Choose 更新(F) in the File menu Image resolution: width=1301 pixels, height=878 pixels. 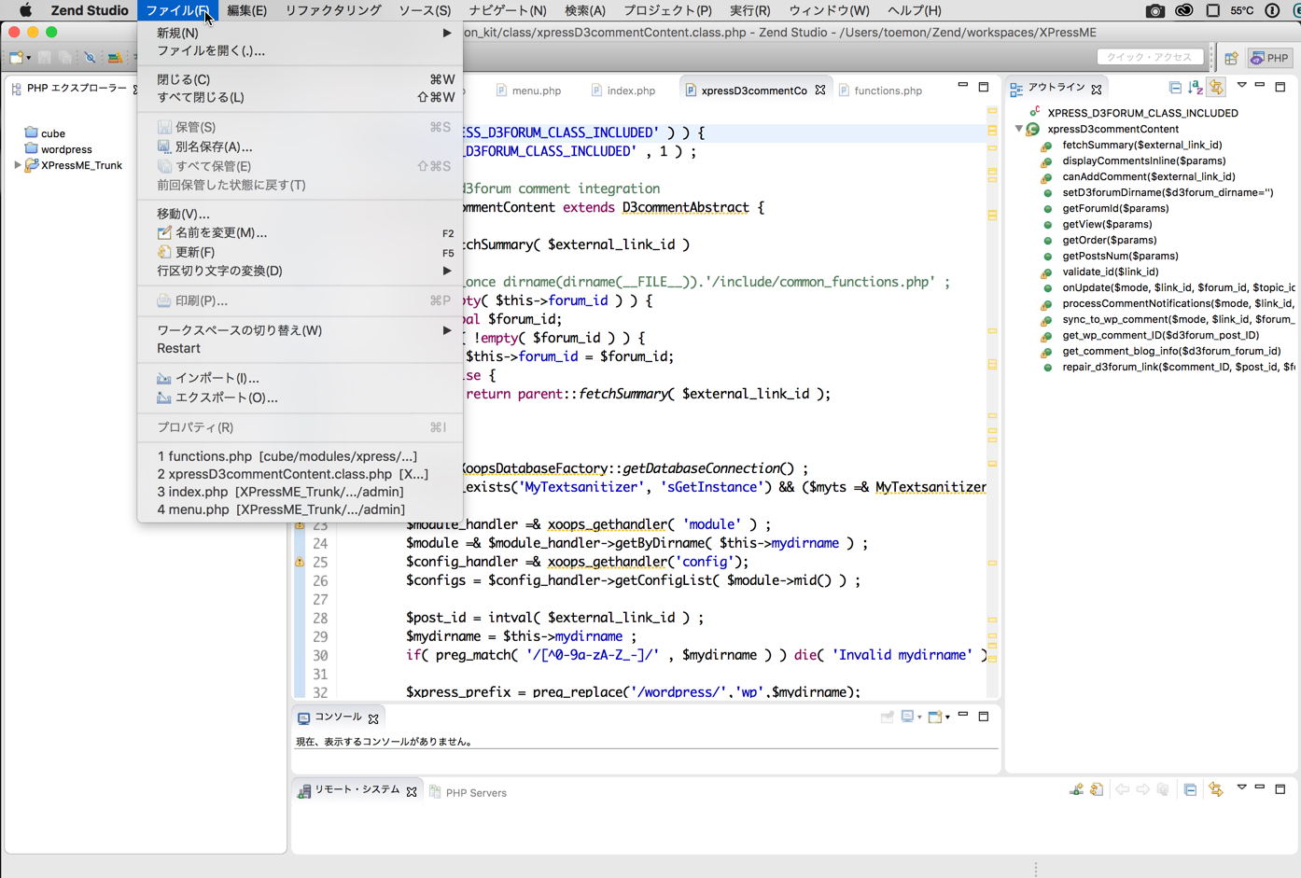click(301, 252)
